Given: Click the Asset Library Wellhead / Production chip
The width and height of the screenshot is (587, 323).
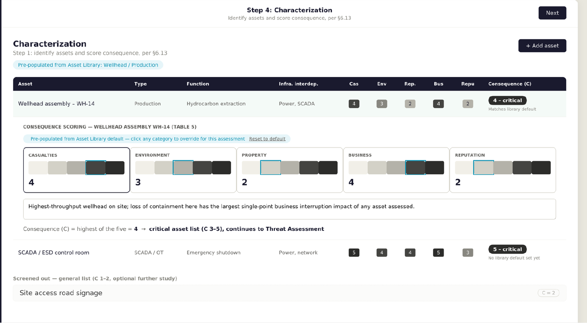Looking at the screenshot, I should point(88,65).
